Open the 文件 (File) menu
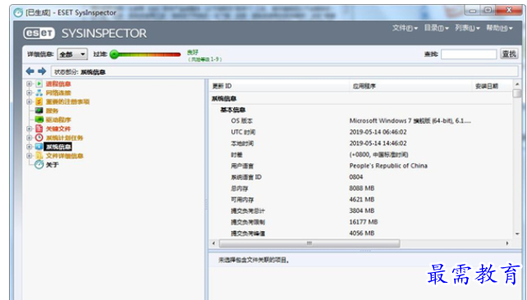This screenshot has height=300, width=527. 405,28
